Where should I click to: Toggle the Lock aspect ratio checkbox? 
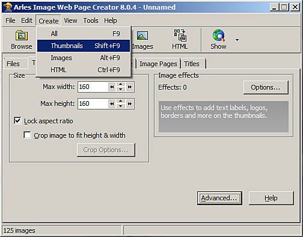pyautogui.click(x=17, y=121)
